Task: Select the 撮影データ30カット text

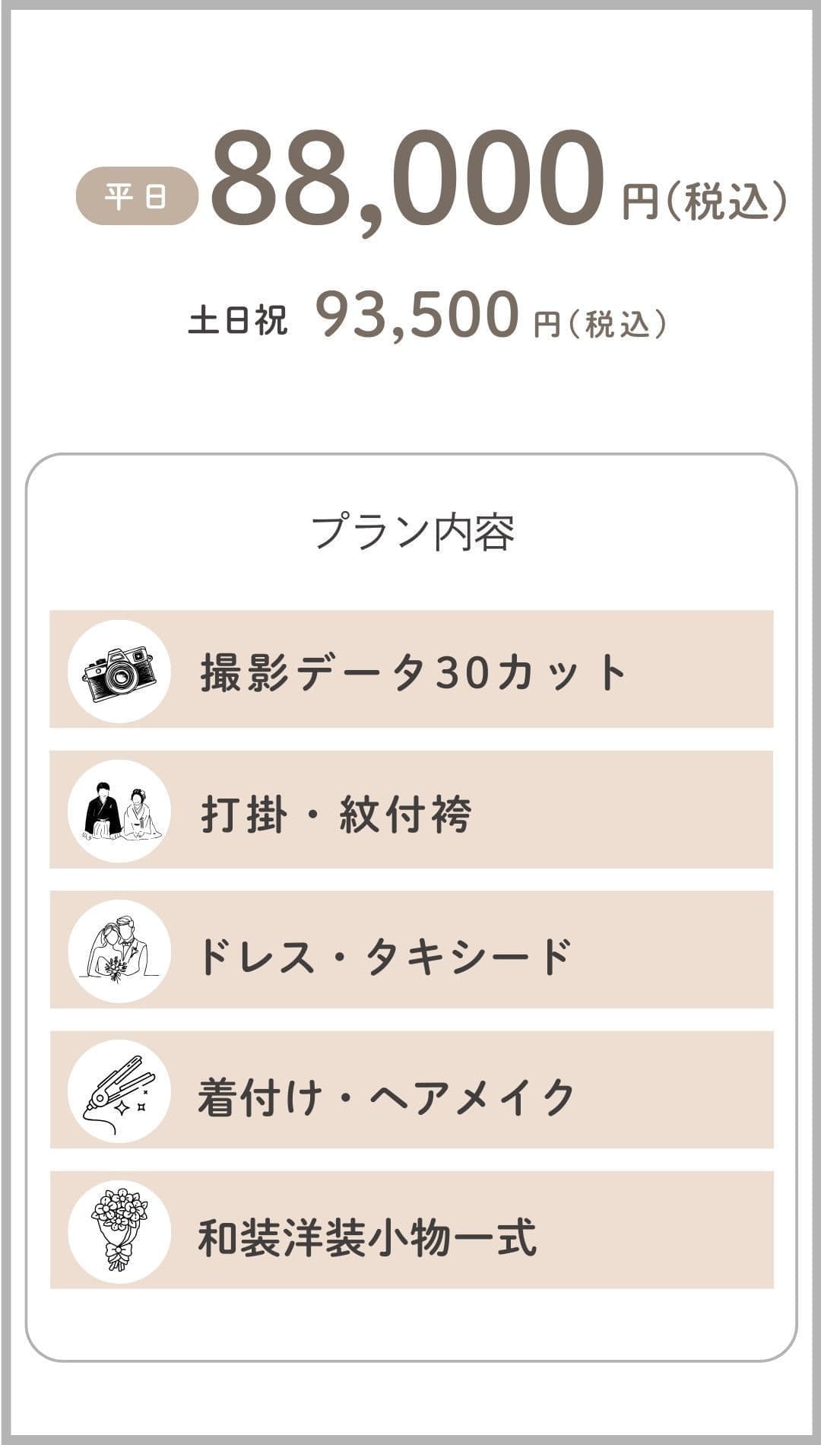Action: (x=414, y=672)
